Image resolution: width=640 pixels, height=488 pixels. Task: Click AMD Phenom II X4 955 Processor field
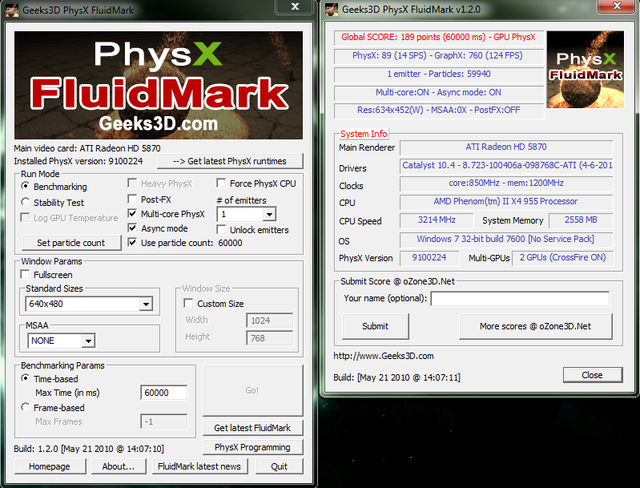(x=506, y=202)
